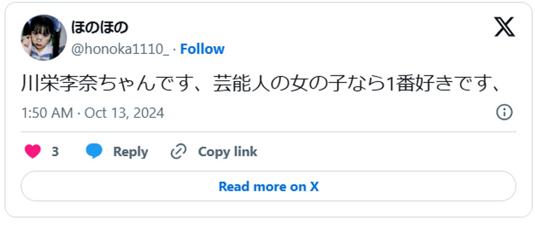The width and height of the screenshot is (535, 225).
Task: Click the @honoka1110_ handle
Action: (120, 50)
